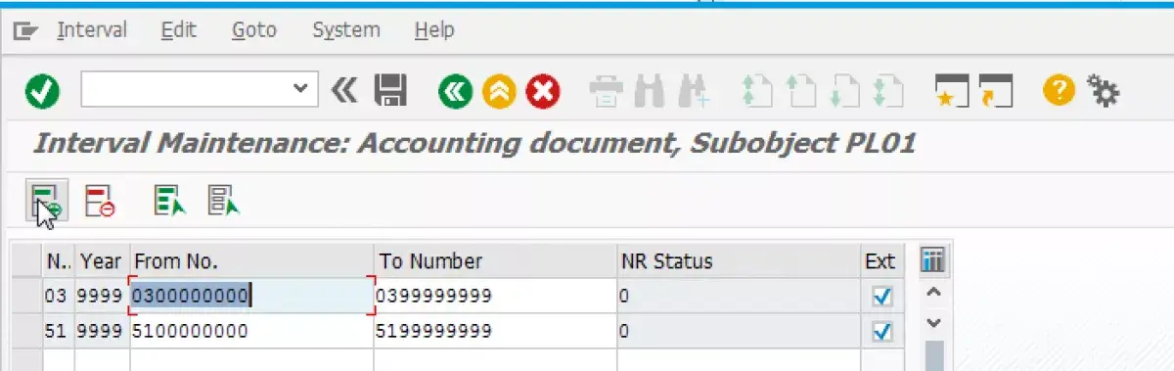Click the Find binoculars icon

[649, 92]
